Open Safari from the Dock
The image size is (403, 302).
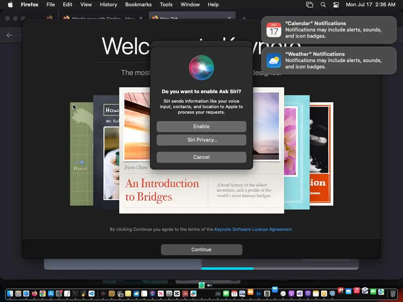pyautogui.click(x=26, y=293)
